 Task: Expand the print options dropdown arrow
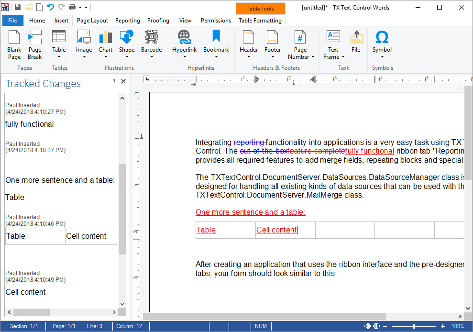click(80, 7)
